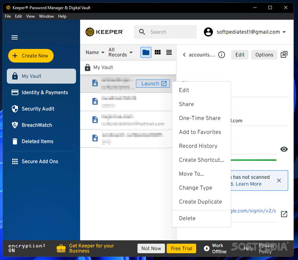The image size is (298, 260).
Task: Choose Move To... menu entry
Action: click(202, 174)
